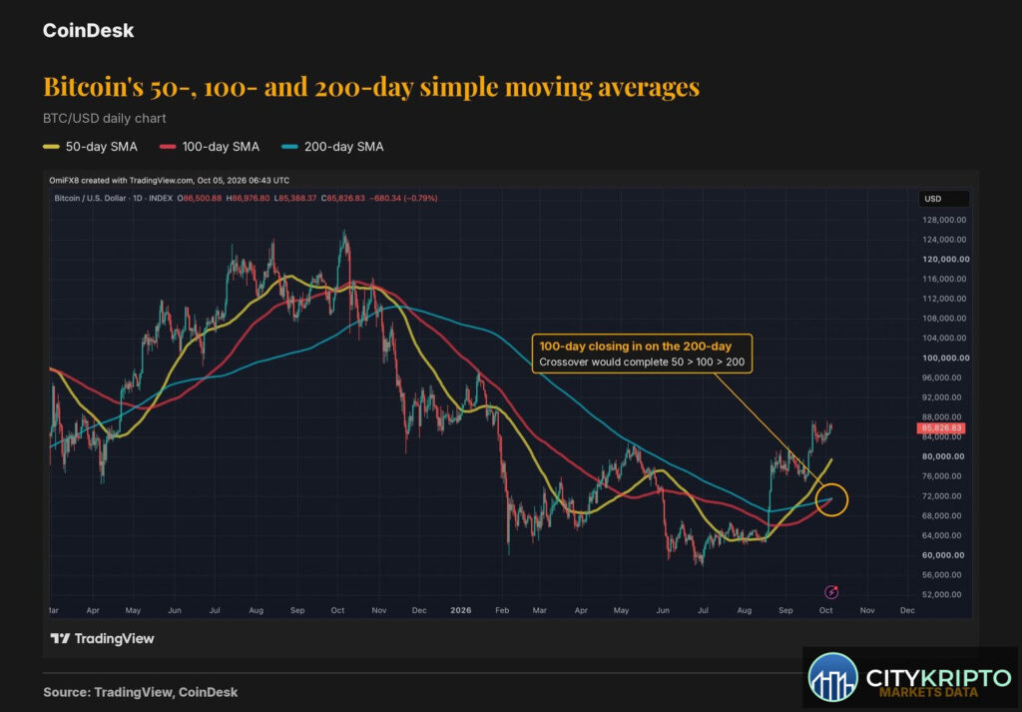Viewport: 1022px width, 712px height.
Task: Open the USD currency selector
Action: pyautogui.click(x=943, y=199)
